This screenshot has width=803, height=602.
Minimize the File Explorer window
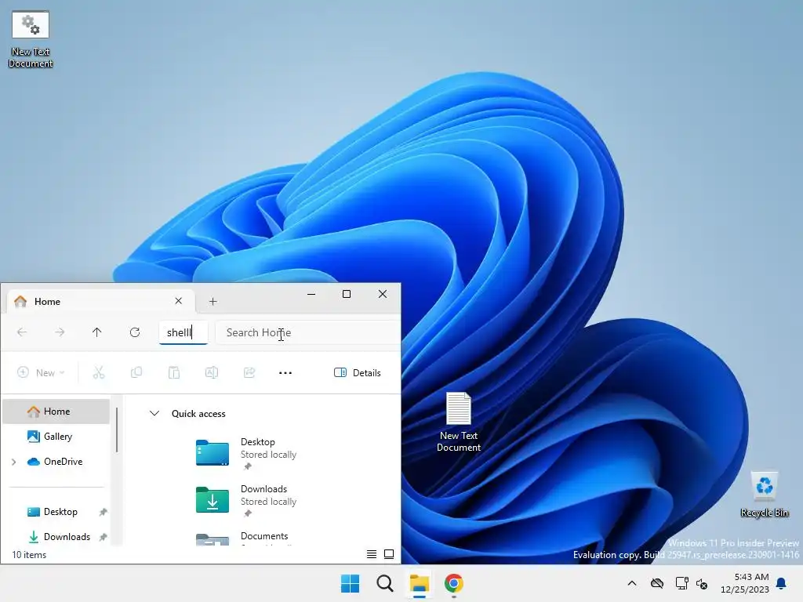click(x=311, y=294)
